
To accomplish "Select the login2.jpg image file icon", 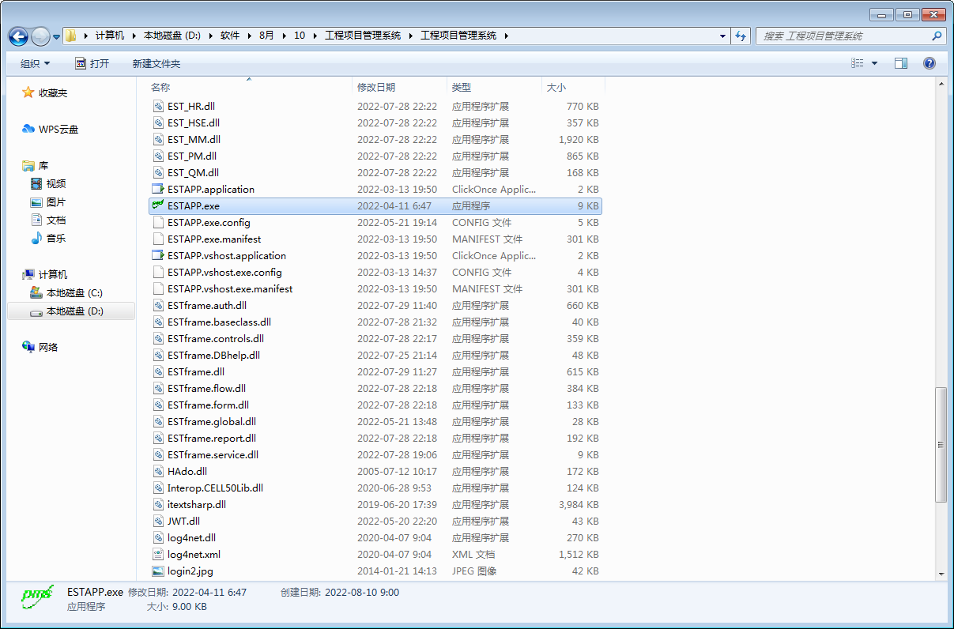I will tap(157, 571).
